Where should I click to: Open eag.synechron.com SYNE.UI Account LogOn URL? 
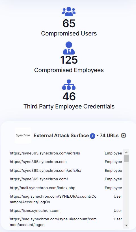click(53, 199)
